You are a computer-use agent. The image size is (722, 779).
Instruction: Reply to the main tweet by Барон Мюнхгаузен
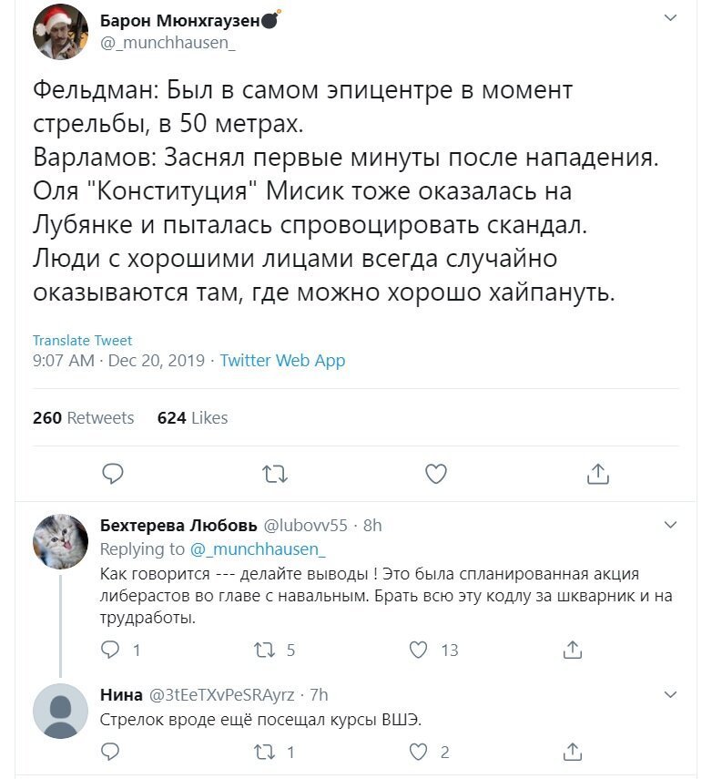pyautogui.click(x=113, y=474)
